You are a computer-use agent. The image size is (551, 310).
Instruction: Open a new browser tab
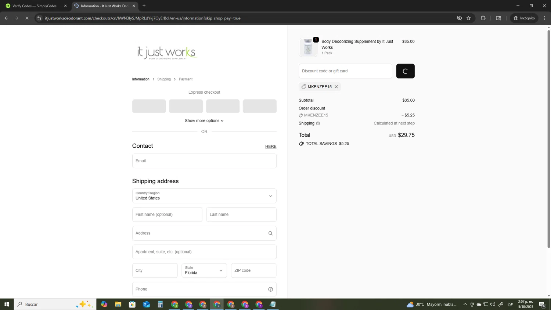click(x=144, y=6)
